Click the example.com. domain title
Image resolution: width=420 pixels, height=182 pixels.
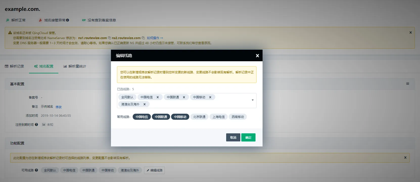click(x=22, y=9)
